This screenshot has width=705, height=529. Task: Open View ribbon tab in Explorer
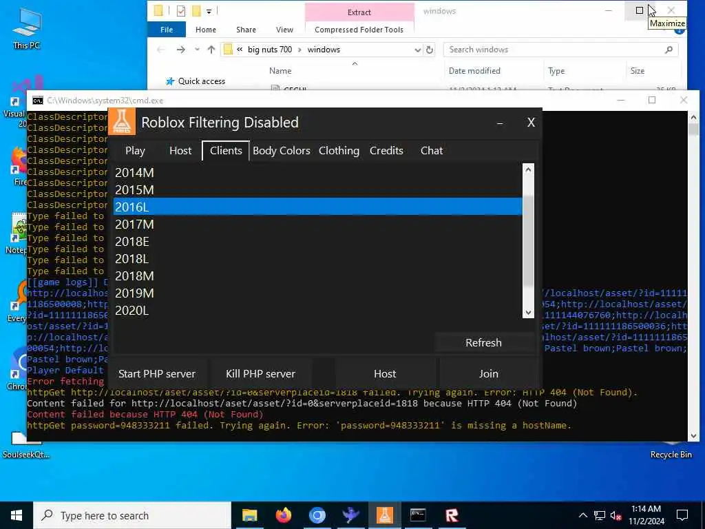pyautogui.click(x=284, y=30)
